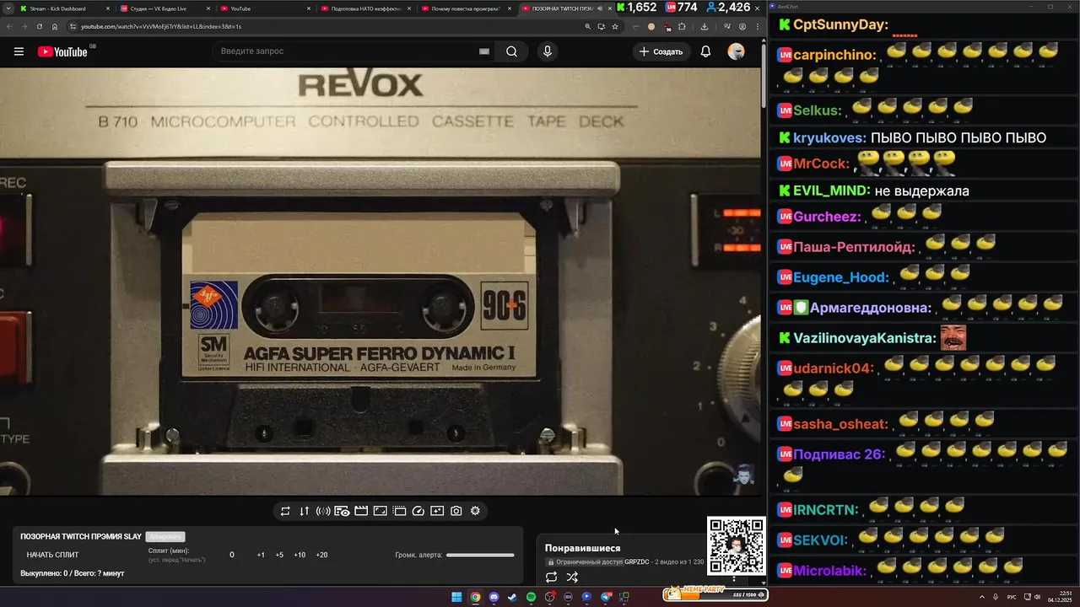Screen dimensions: 1080x607
Task: Switch to the Почему повестка проиграла tab
Action: 467,8
